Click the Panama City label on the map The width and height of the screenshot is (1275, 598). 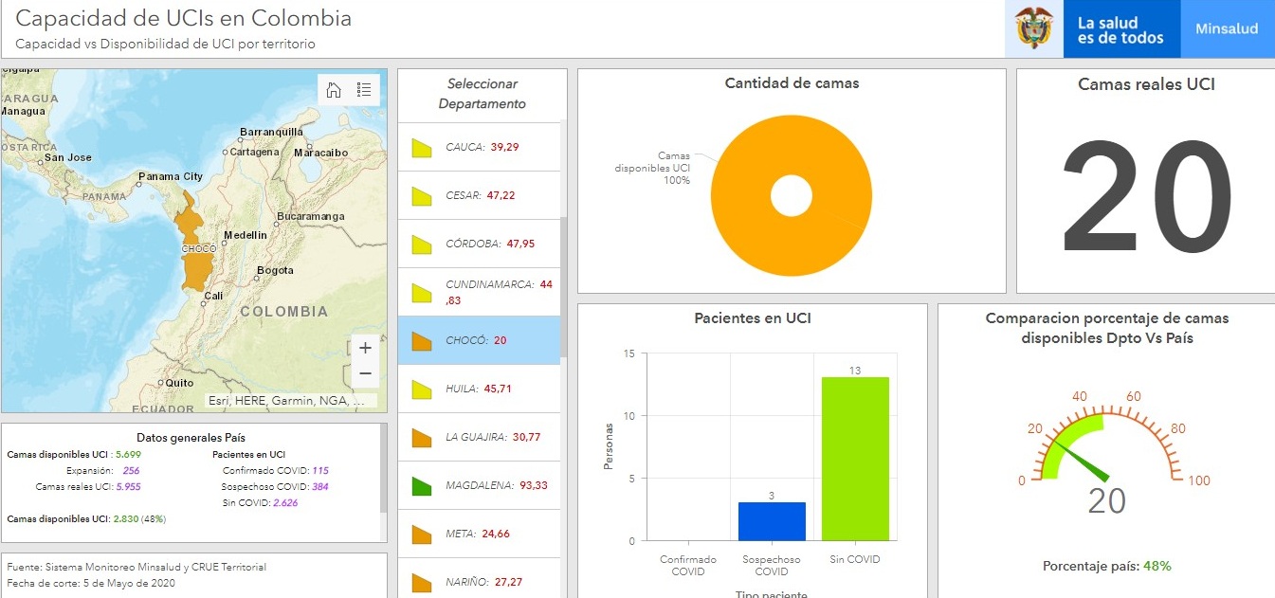point(171,177)
